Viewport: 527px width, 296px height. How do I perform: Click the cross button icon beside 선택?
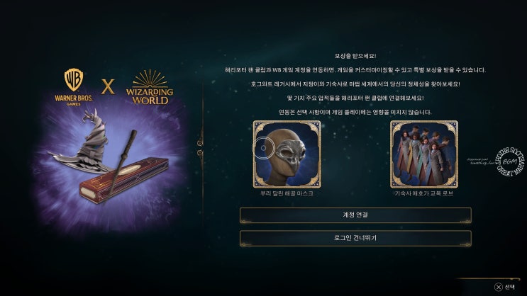499,287
